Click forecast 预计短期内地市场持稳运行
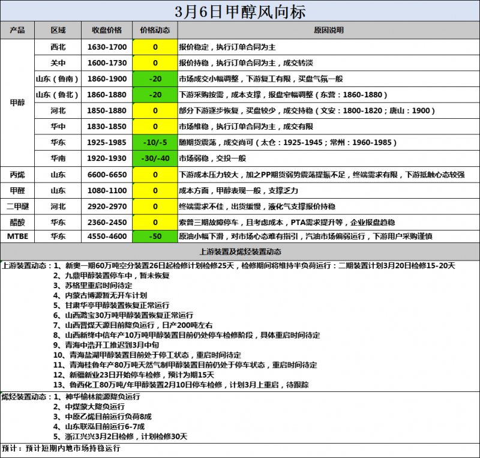The image size is (480, 458). 73,448
